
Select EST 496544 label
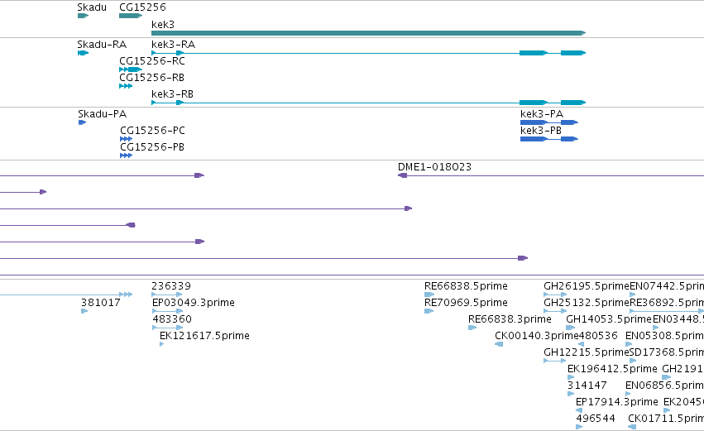pyautogui.click(x=596, y=419)
